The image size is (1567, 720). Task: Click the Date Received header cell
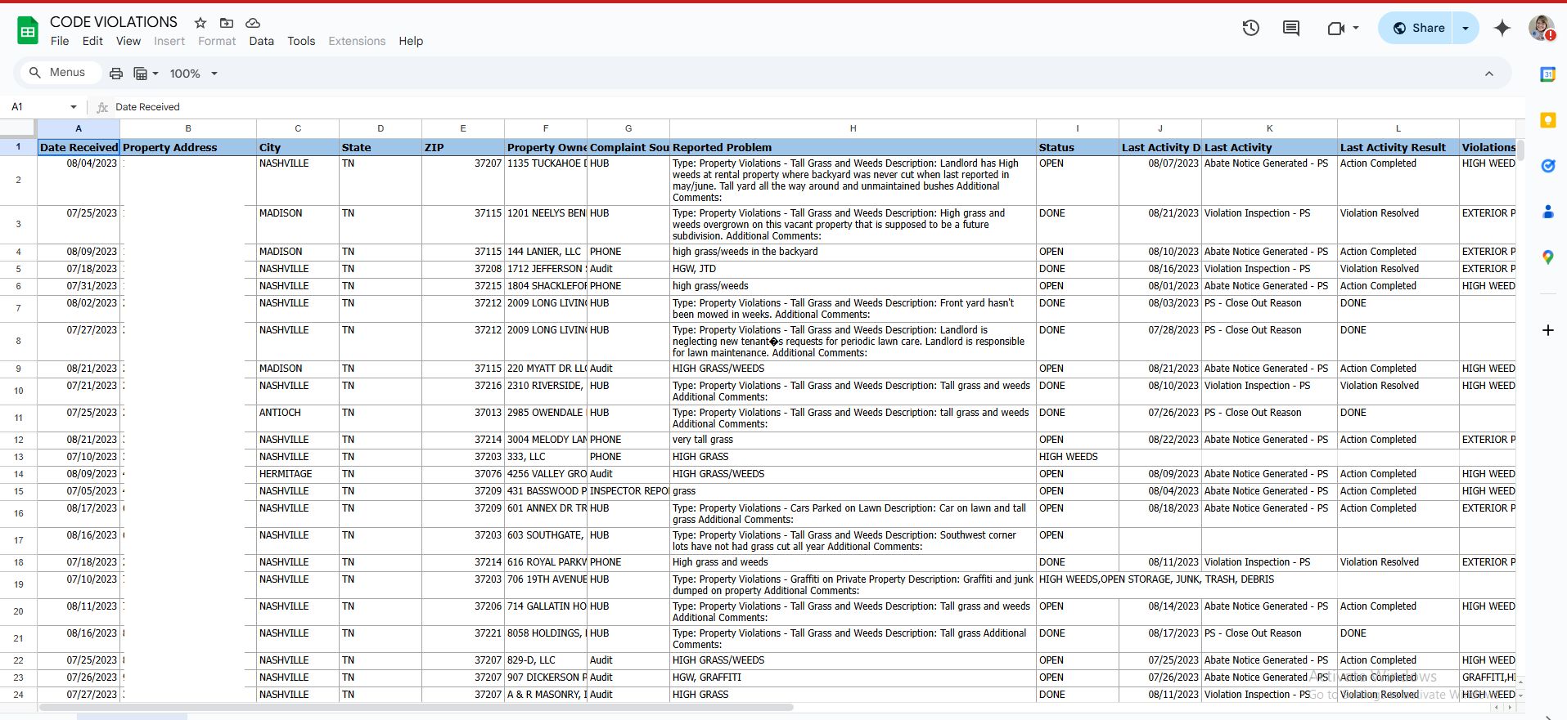[x=79, y=147]
